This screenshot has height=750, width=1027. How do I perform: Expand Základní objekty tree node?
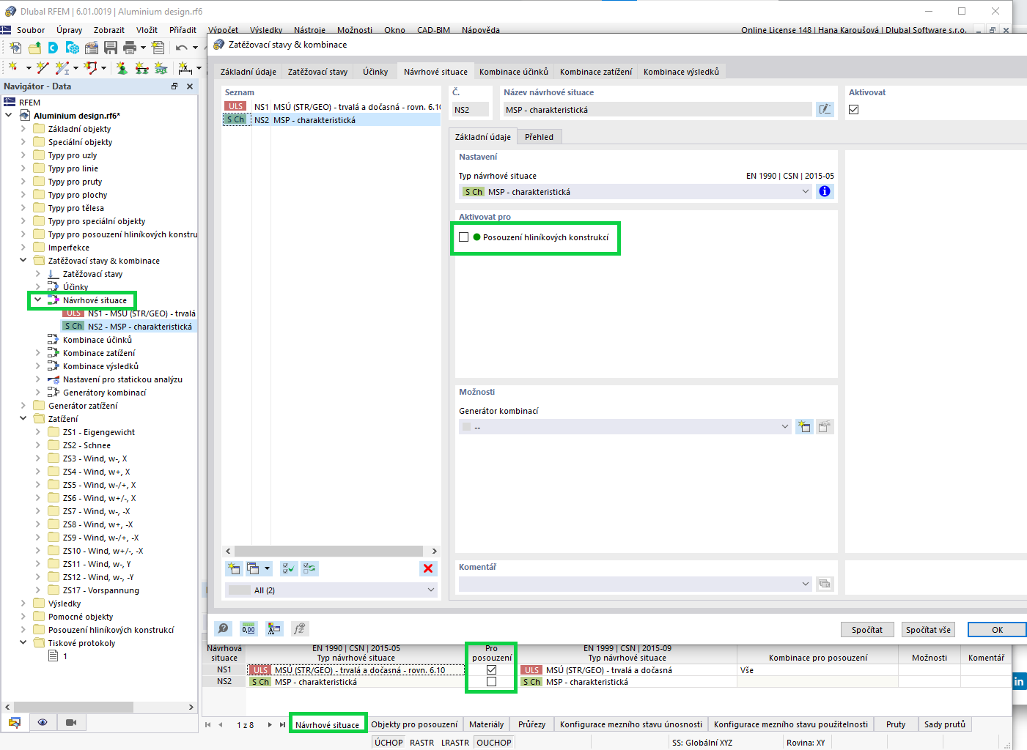pyautogui.click(x=23, y=128)
